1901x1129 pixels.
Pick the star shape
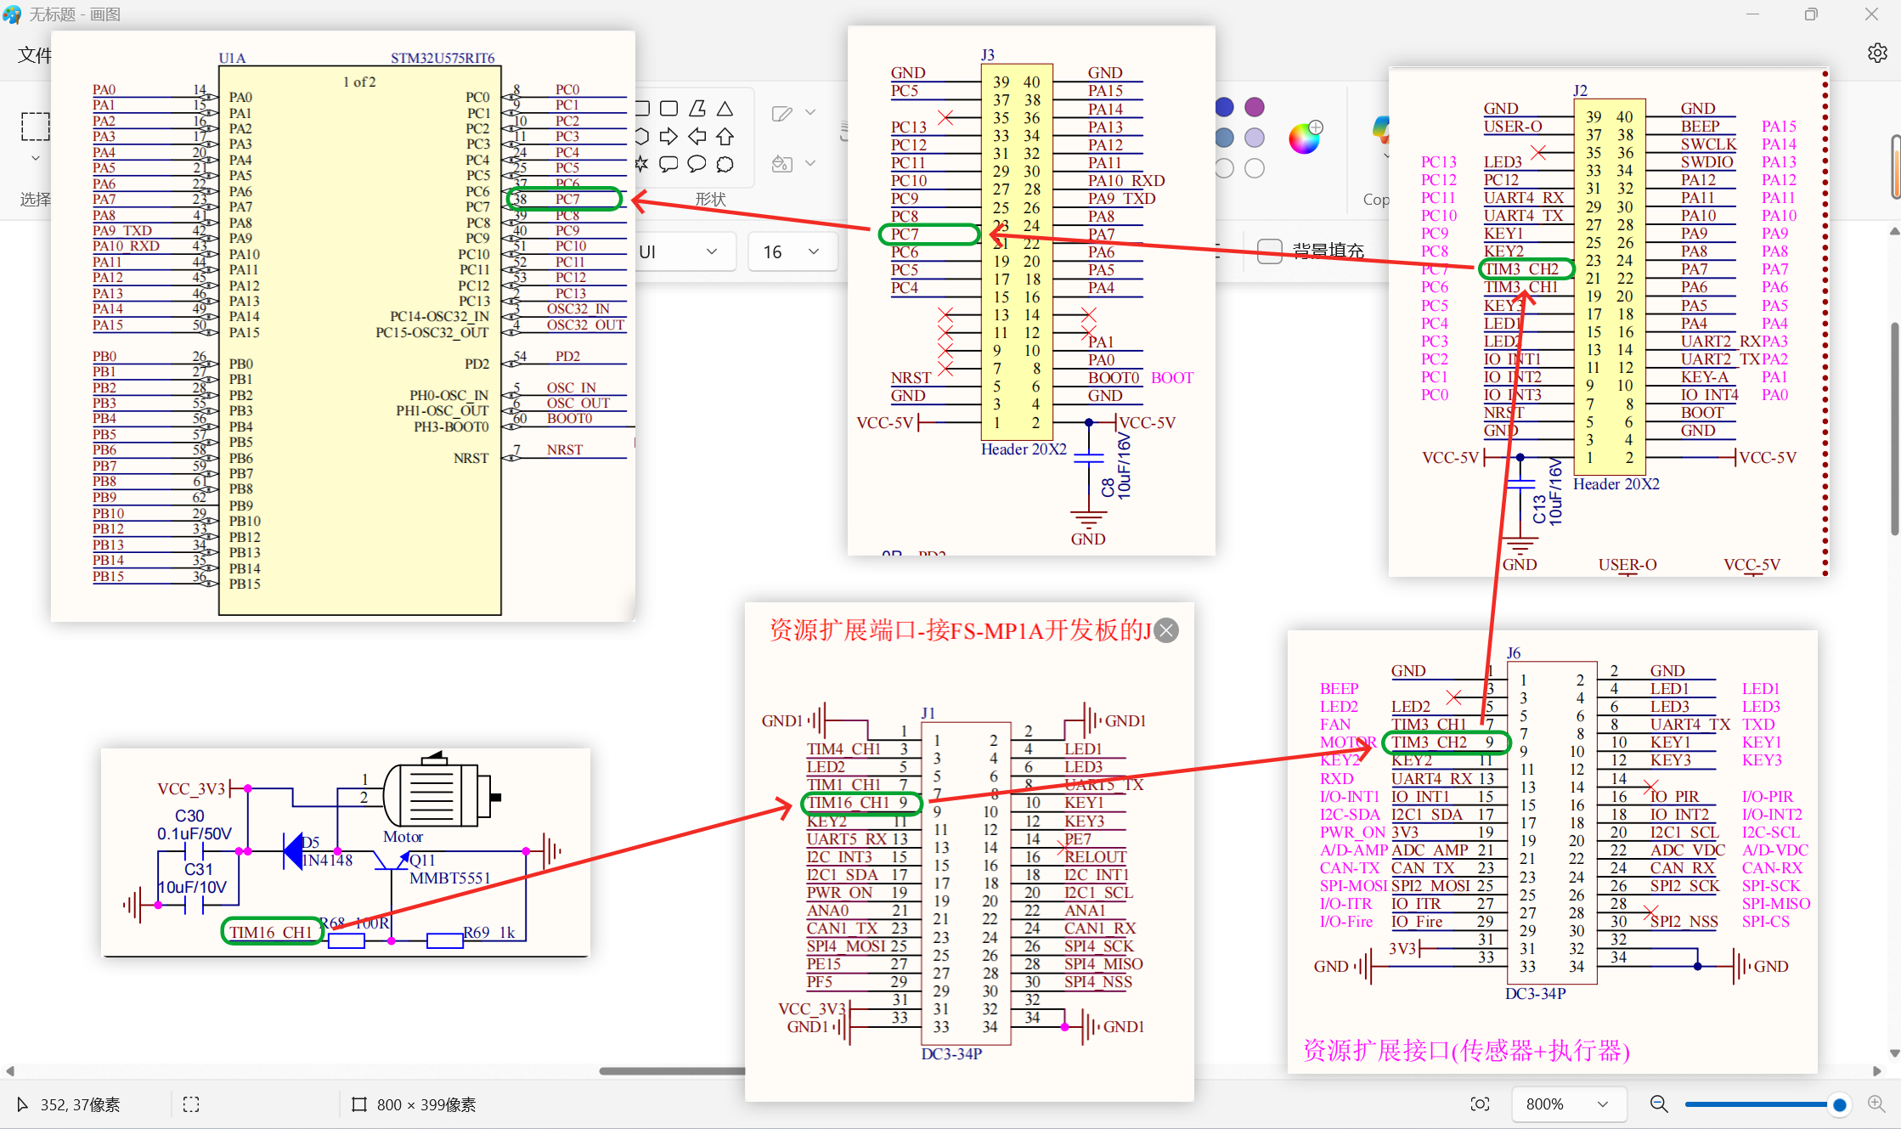point(642,164)
